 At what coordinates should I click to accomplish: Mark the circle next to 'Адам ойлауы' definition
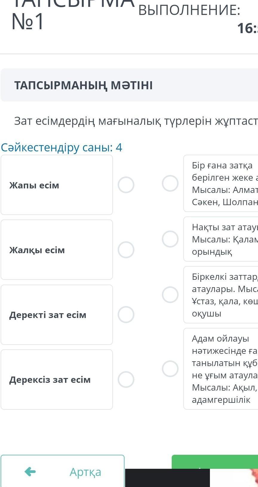pyautogui.click(x=170, y=368)
